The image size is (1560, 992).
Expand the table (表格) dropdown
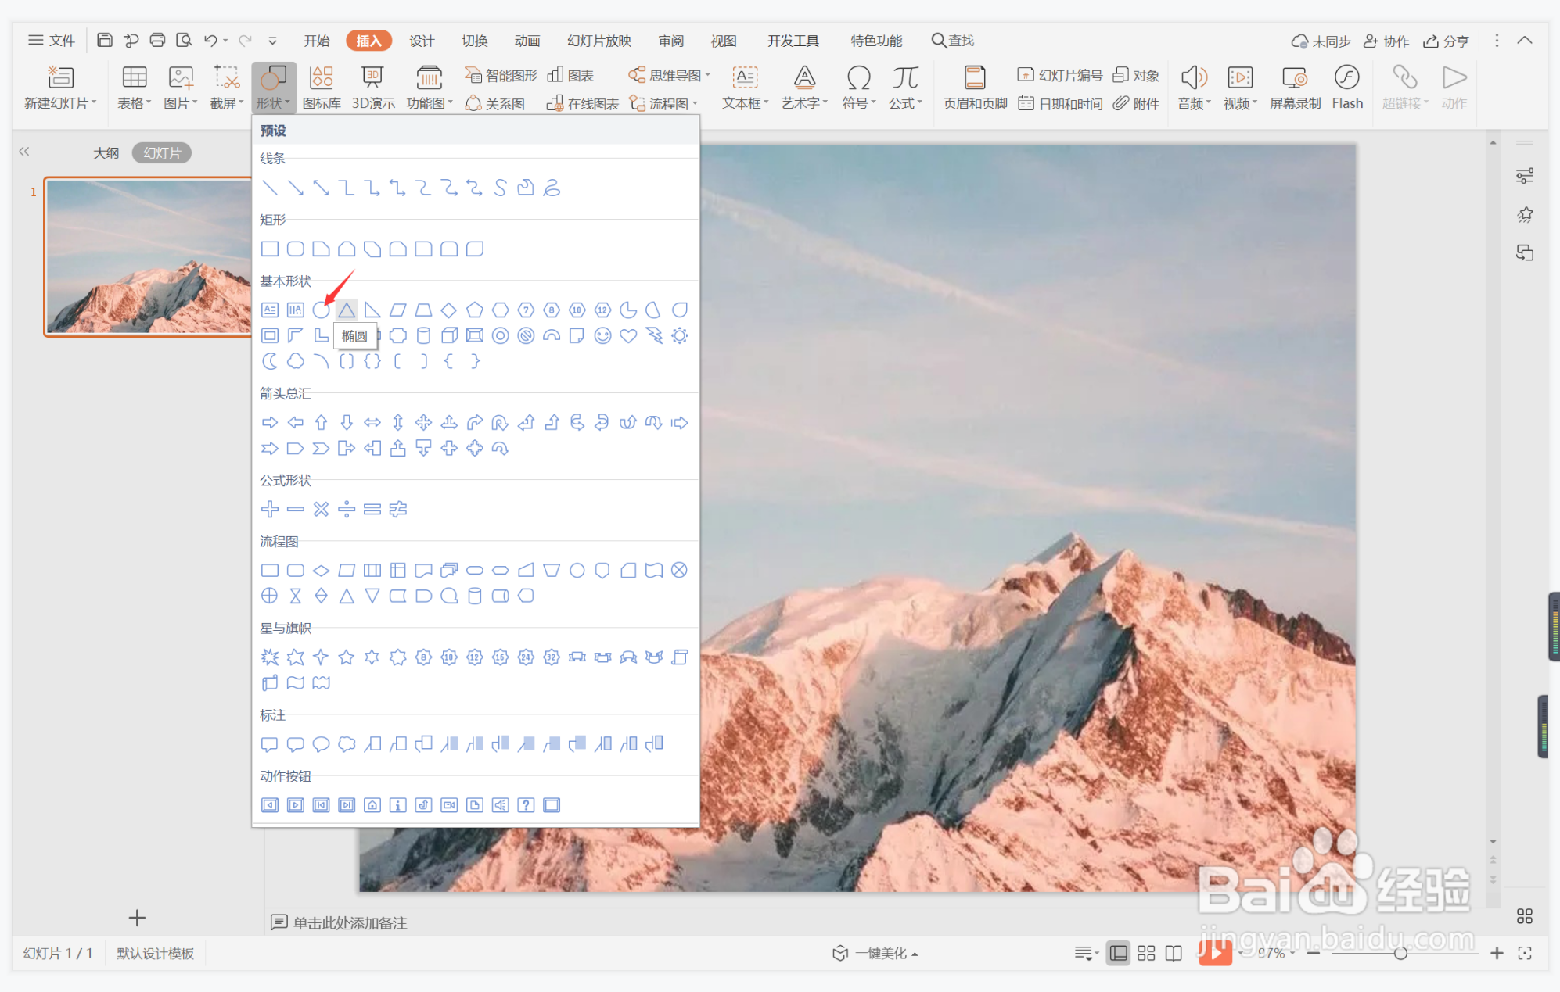pyautogui.click(x=134, y=103)
